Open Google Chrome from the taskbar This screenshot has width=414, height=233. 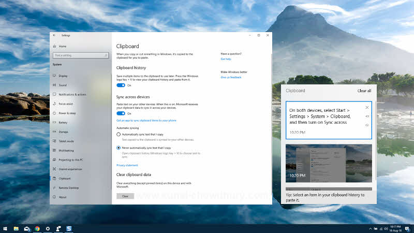37,228
